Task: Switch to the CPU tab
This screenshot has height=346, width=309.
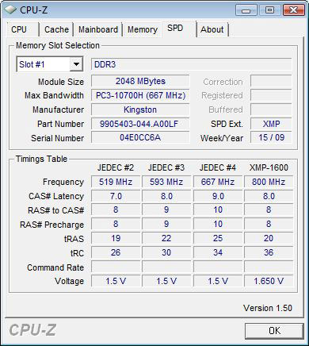Action: point(22,29)
